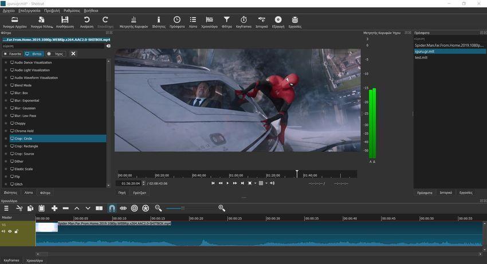Image resolution: width=487 pixels, height=264 pixels.
Task: Click the timeline cut scissors icon
Action: tap(19, 208)
